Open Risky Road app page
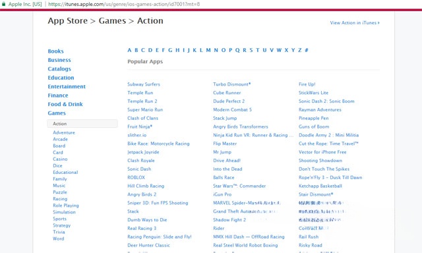The width and height of the screenshot is (422, 253). click(x=311, y=245)
